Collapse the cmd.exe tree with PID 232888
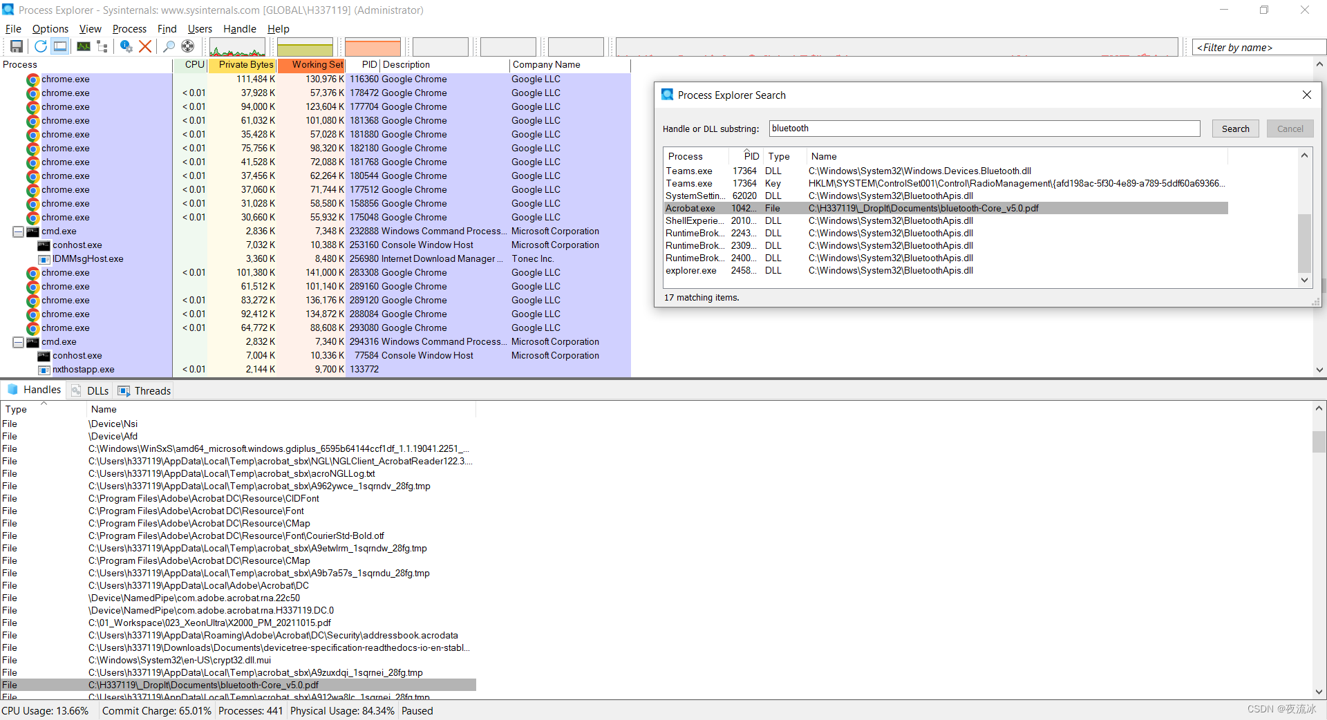This screenshot has width=1327, height=720. coord(18,231)
